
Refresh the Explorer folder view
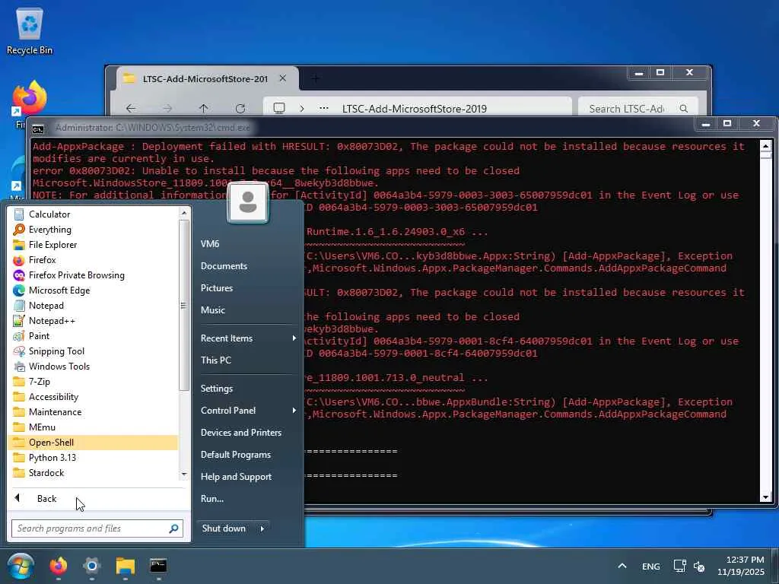point(240,108)
